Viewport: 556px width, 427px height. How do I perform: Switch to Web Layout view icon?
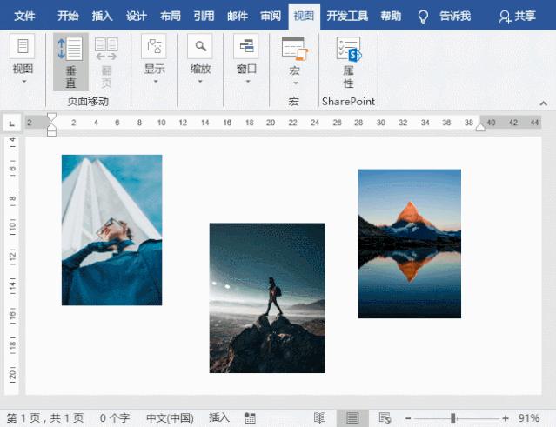tap(385, 418)
